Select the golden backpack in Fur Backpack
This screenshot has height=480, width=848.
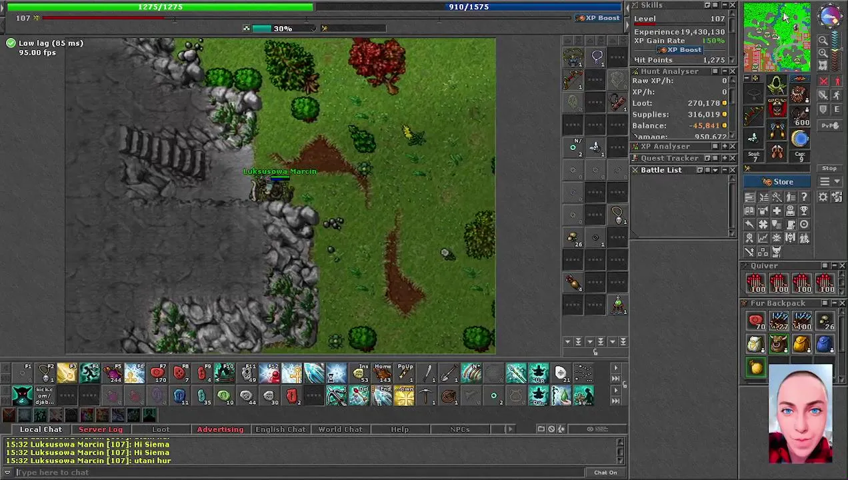pos(801,343)
